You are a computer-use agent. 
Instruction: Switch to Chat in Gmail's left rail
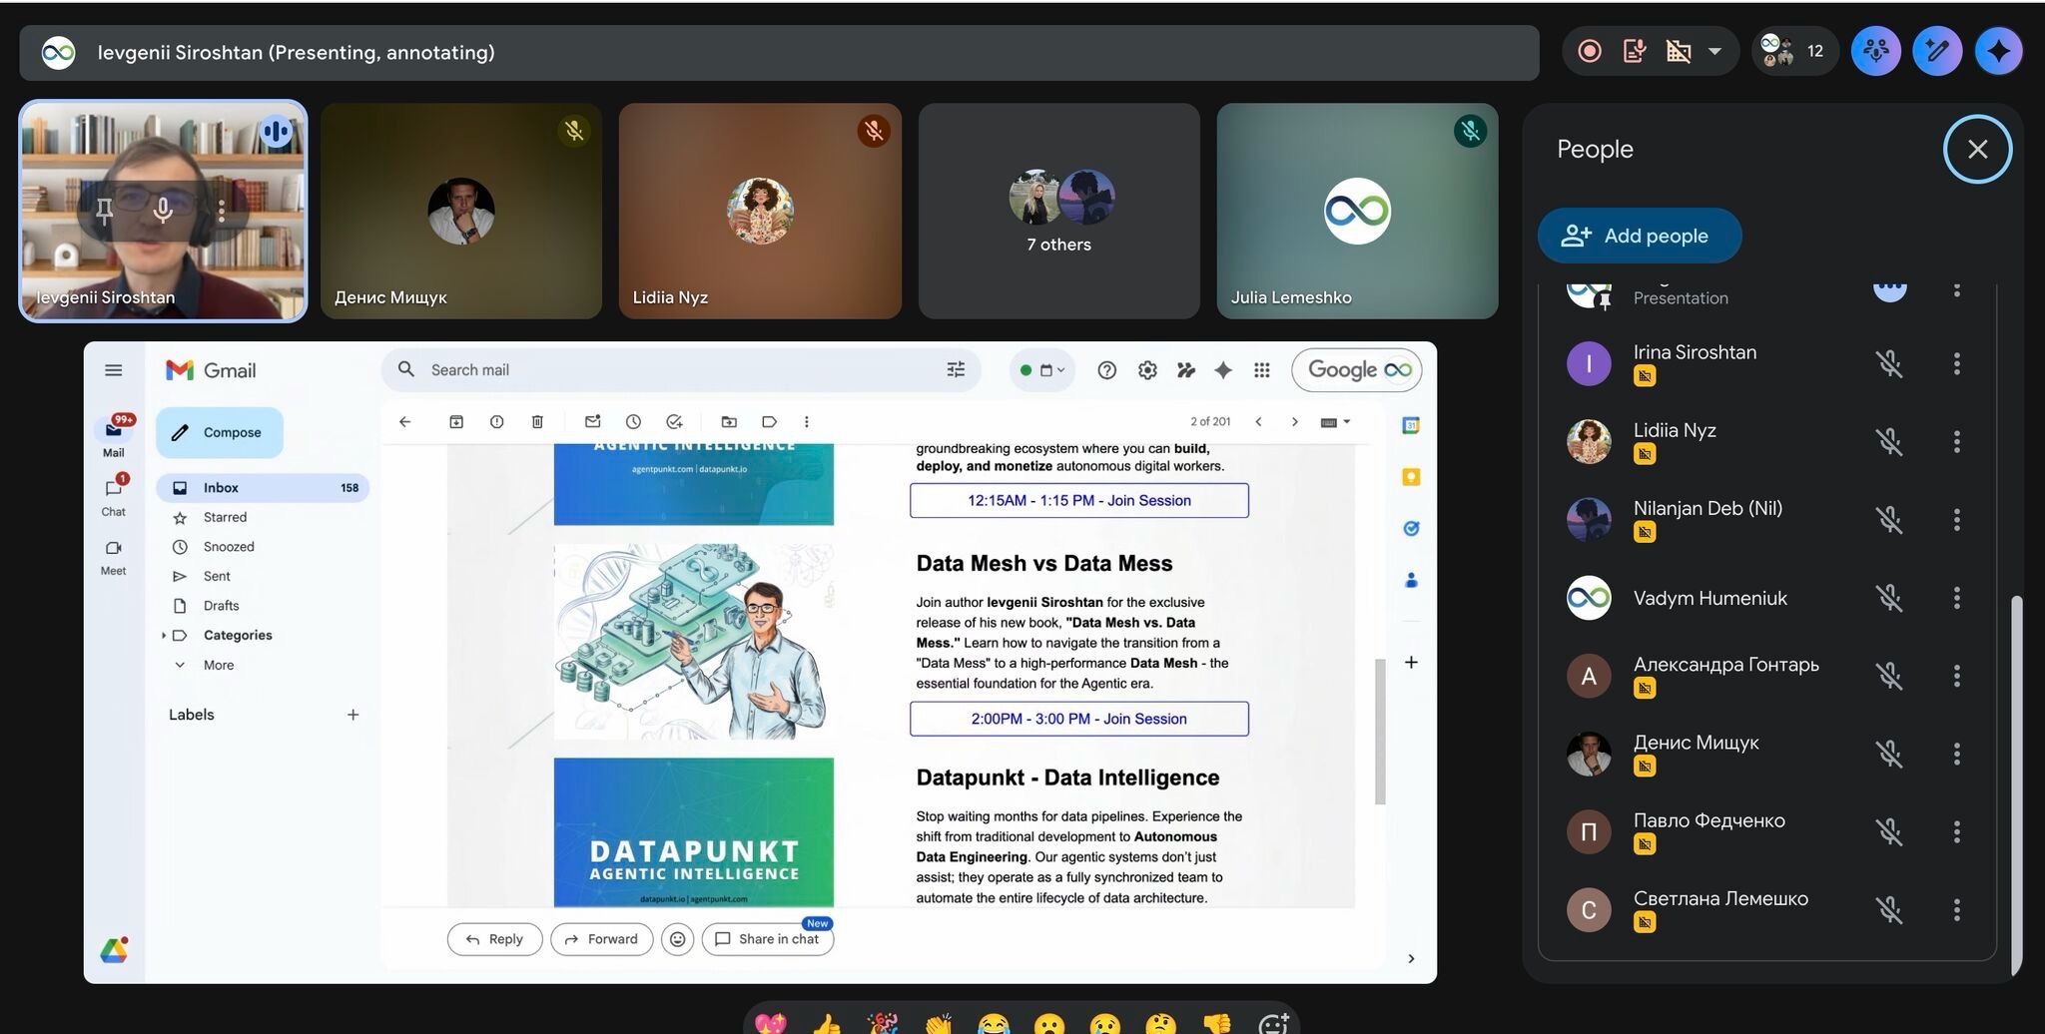[114, 496]
